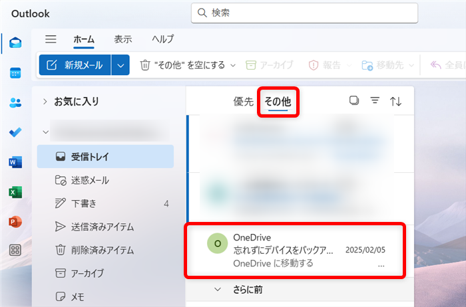
Task: Collapse the さらに前 message group
Action: point(217,290)
